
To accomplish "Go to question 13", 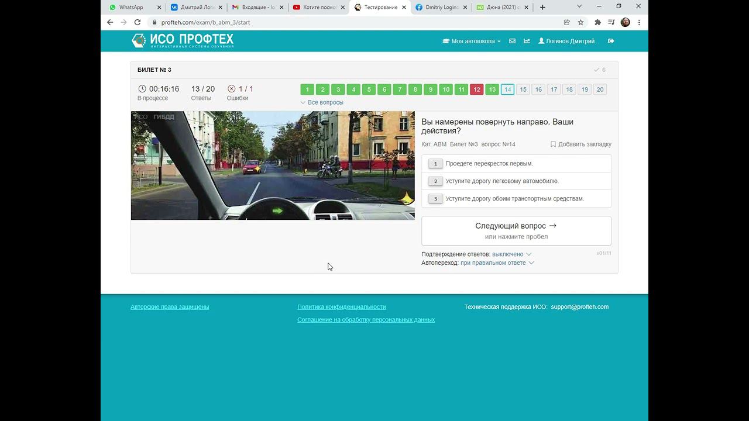I will 492,89.
